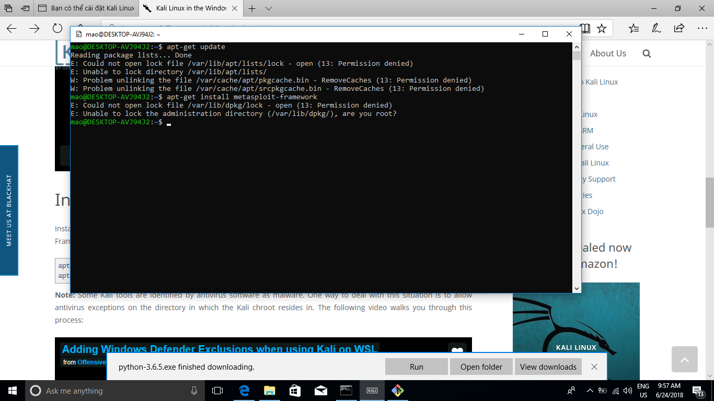Set aside the open tabs
714x401 pixels.
pyautogui.click(x=25, y=8)
